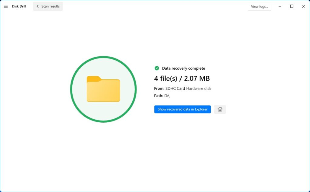The image size is (310, 192).
Task: Click the home icon next to the Explorer button
Action: click(220, 109)
